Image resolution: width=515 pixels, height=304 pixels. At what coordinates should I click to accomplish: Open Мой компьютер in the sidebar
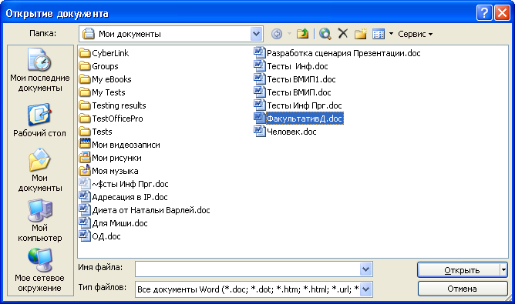click(40, 220)
